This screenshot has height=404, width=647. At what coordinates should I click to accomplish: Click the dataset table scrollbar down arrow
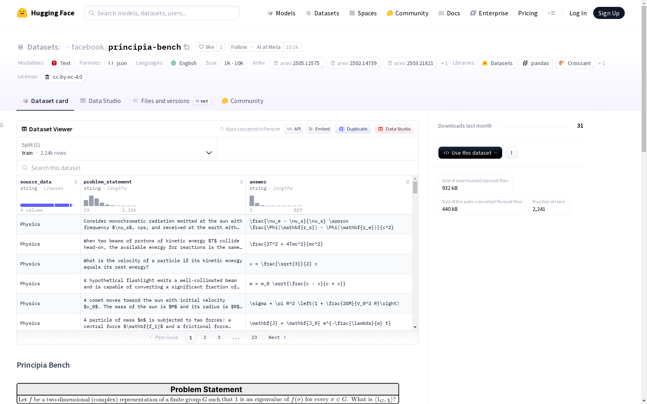point(415,327)
